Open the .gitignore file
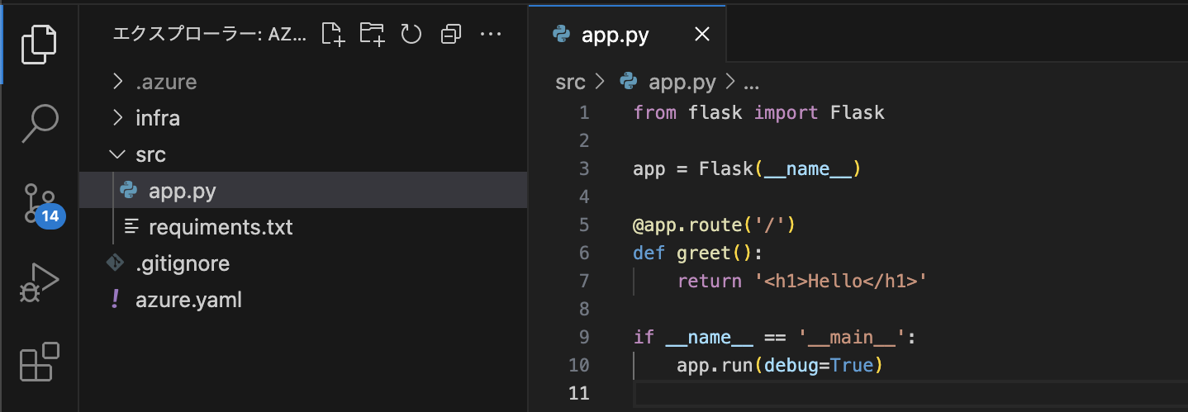The height and width of the screenshot is (412, 1188). pos(303,263)
